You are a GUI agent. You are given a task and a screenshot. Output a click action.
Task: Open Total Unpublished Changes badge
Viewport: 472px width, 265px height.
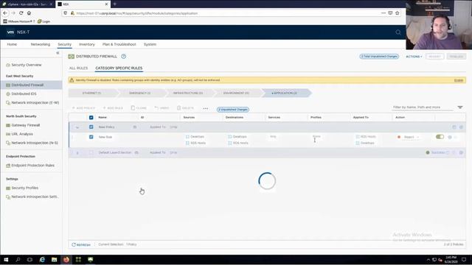coord(379,57)
